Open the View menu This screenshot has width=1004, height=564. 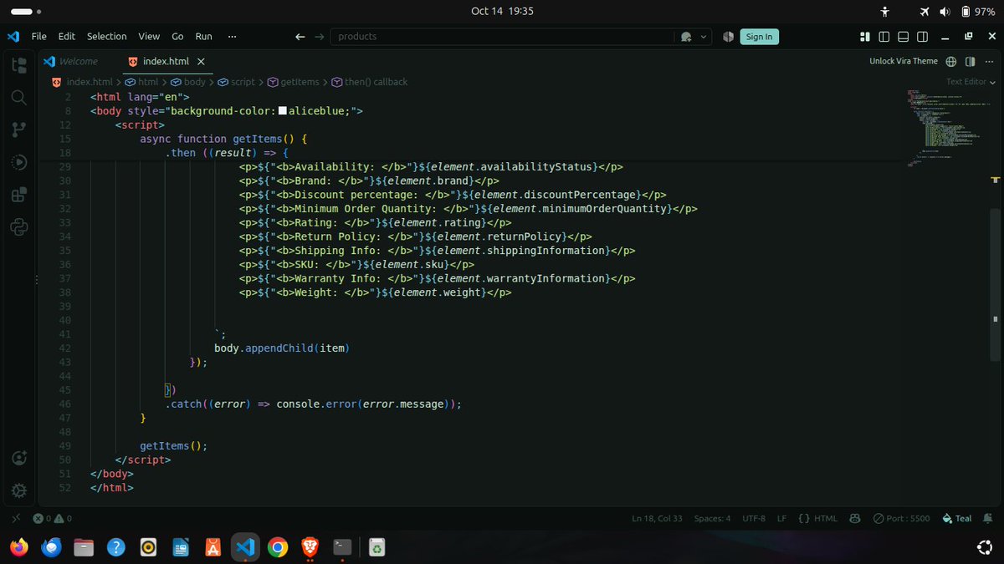pyautogui.click(x=149, y=37)
